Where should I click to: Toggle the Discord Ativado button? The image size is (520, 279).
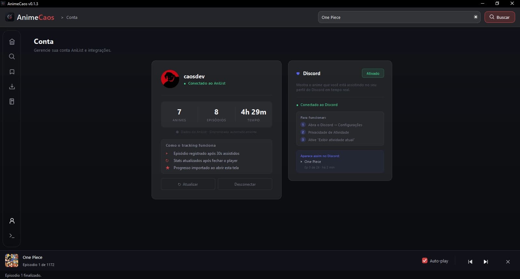point(373,73)
